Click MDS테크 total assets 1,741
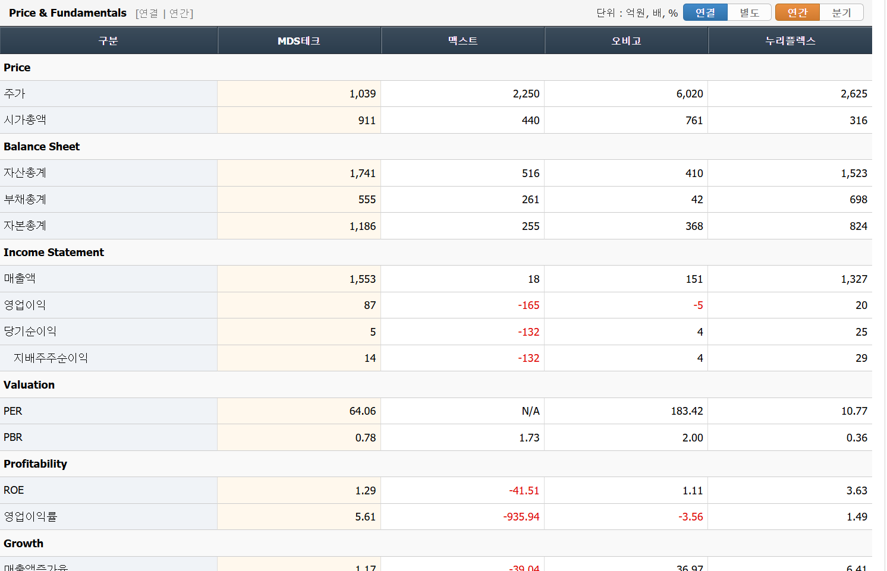887x571 pixels. [363, 173]
